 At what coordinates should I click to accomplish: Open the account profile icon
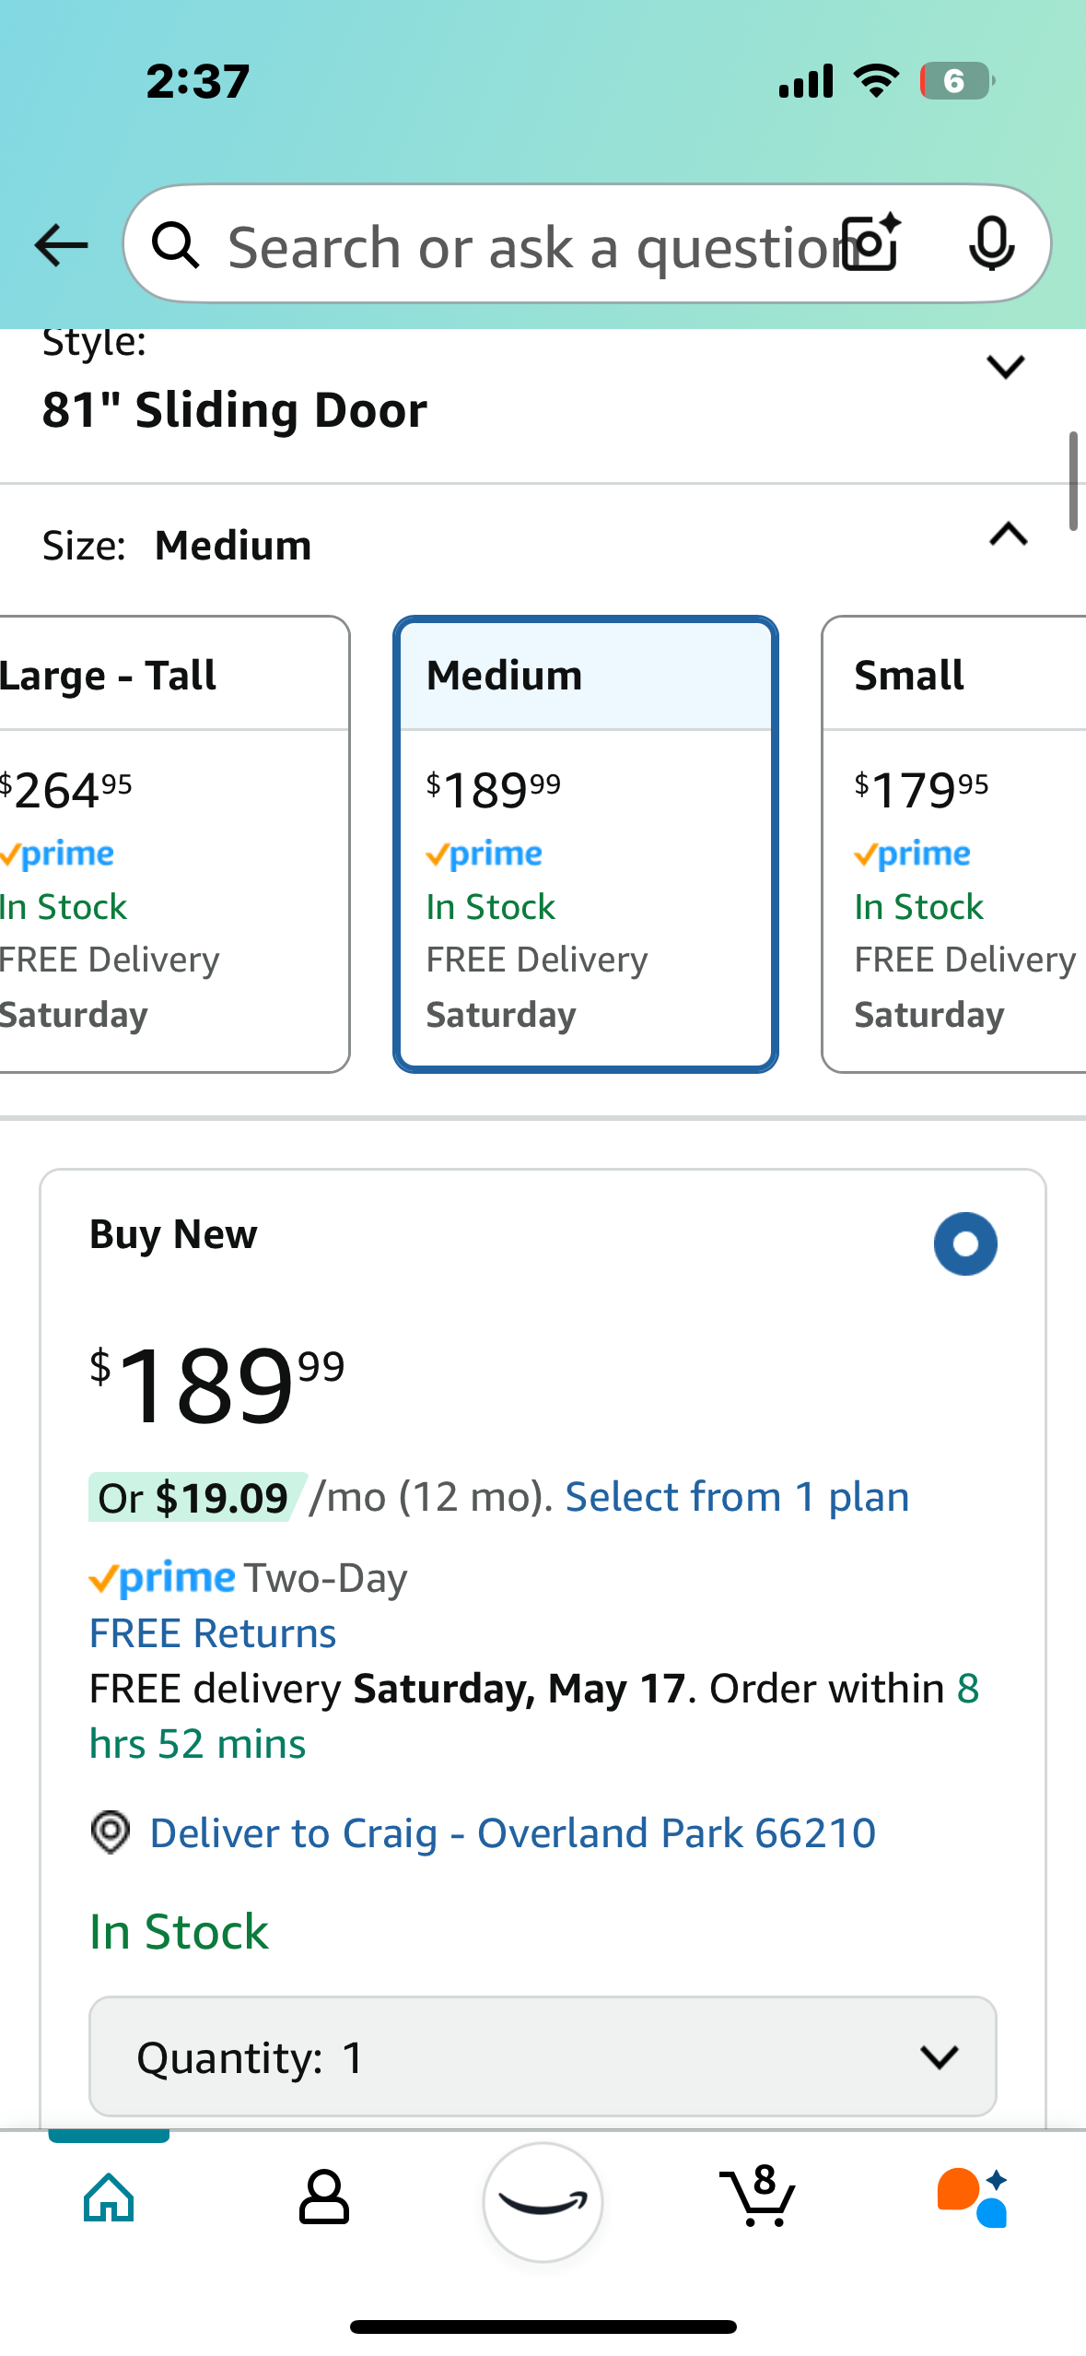[x=324, y=2197]
